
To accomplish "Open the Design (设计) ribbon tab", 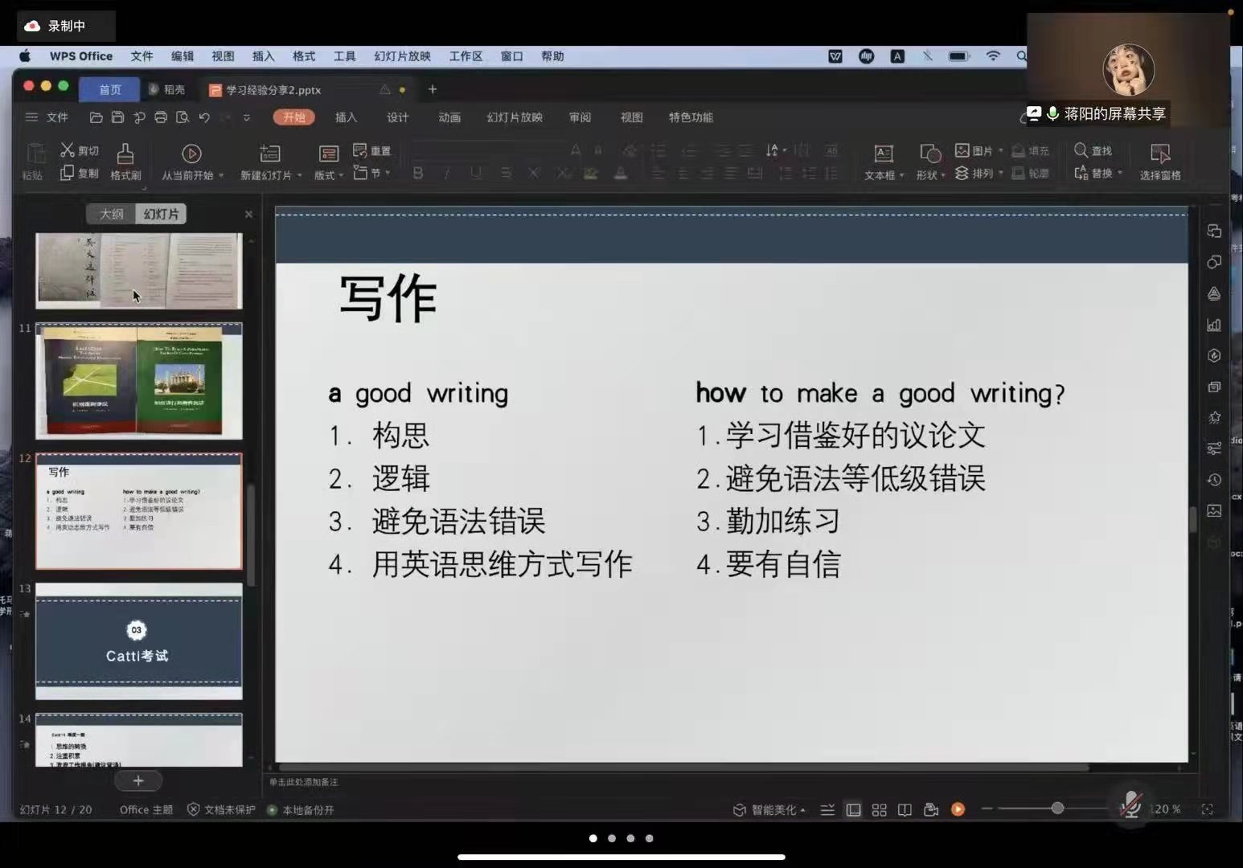I will pyautogui.click(x=397, y=117).
